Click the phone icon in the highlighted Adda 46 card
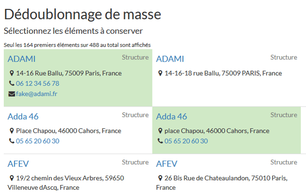Image resolution: width=306 pixels, height=193 pixels. click(x=161, y=141)
